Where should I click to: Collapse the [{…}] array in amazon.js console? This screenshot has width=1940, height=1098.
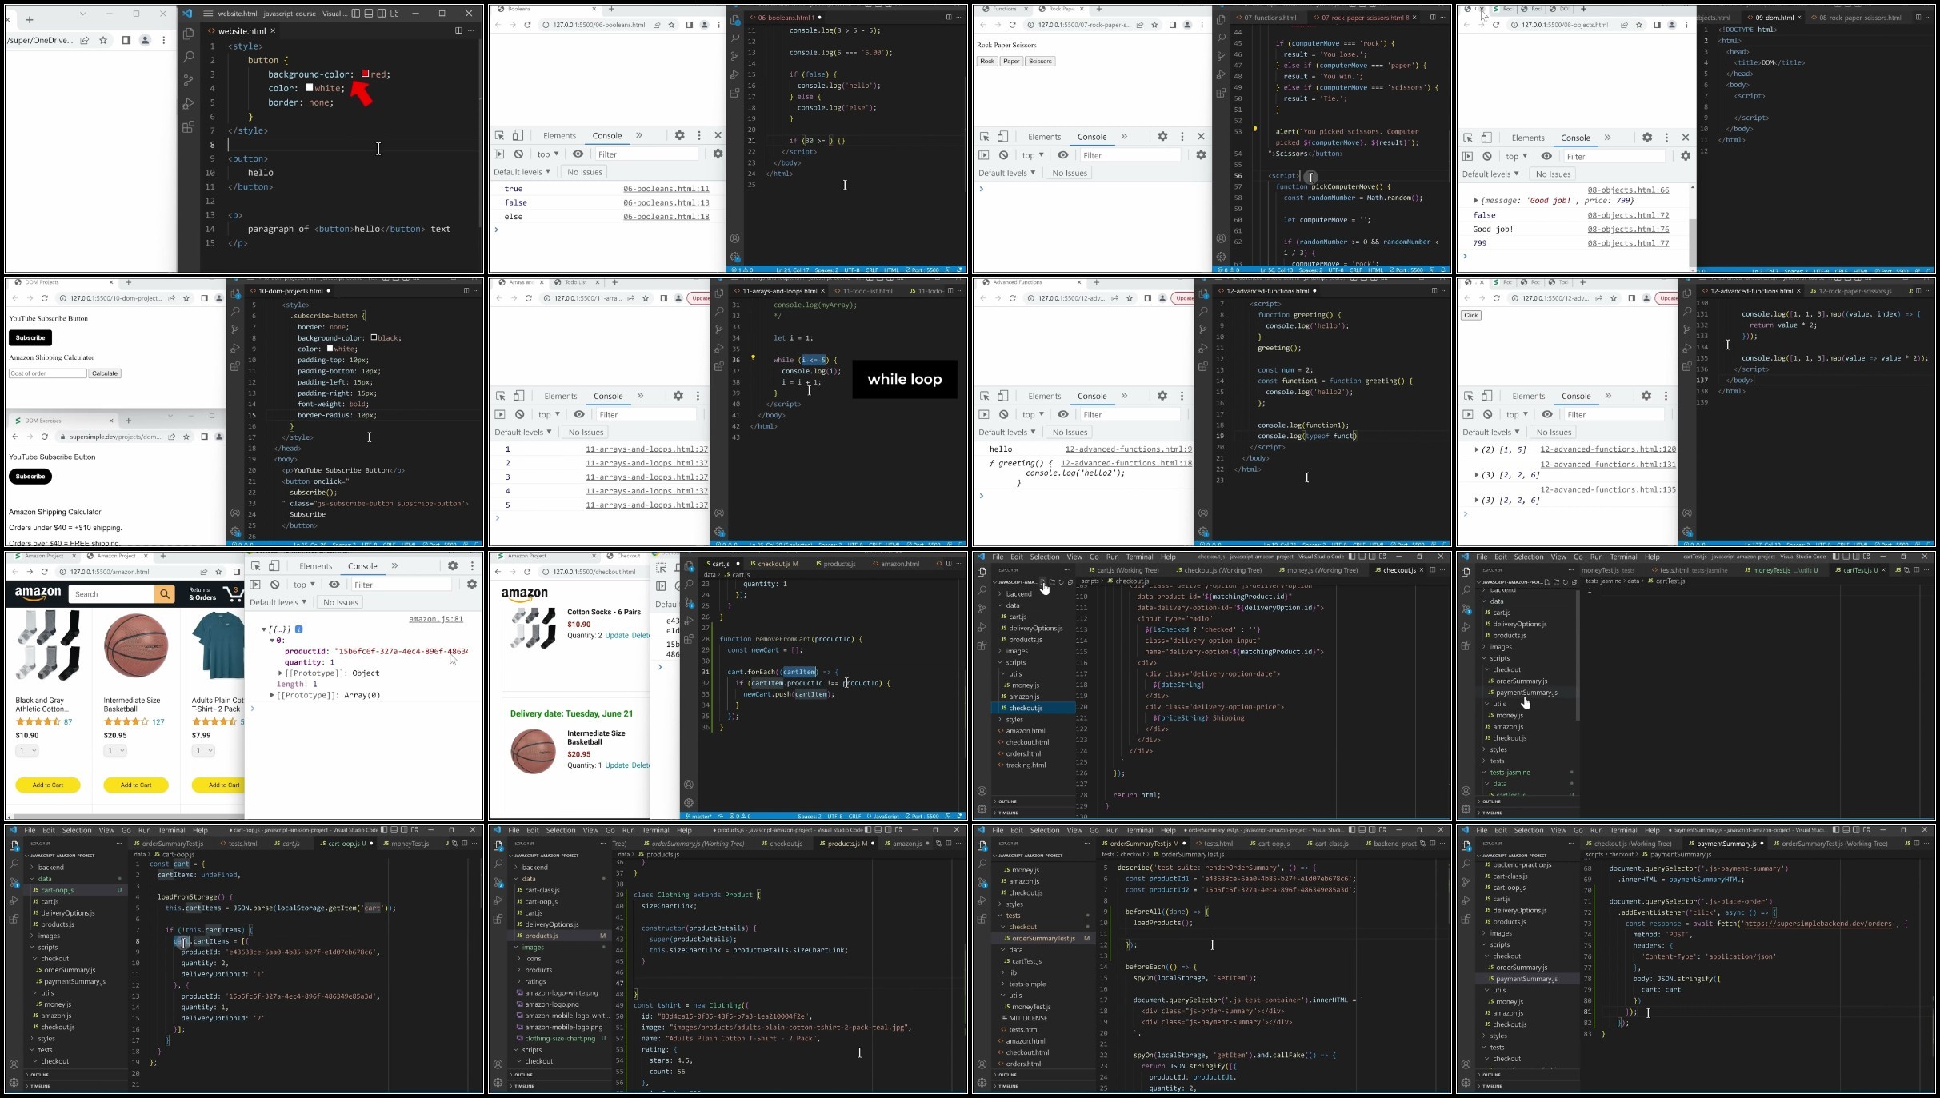(x=263, y=629)
